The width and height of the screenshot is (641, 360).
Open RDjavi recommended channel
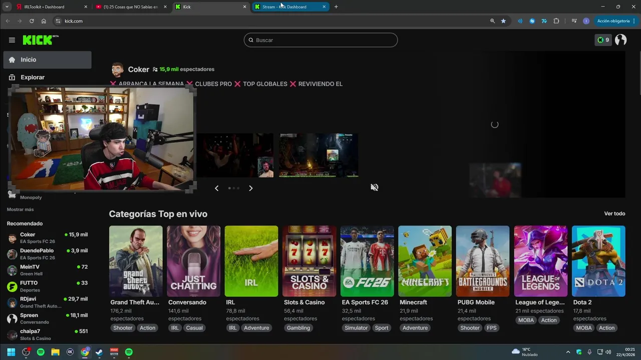tap(48, 302)
